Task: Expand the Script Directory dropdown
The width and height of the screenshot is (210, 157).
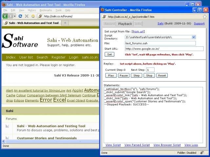Action: pyautogui.click(x=194, y=37)
